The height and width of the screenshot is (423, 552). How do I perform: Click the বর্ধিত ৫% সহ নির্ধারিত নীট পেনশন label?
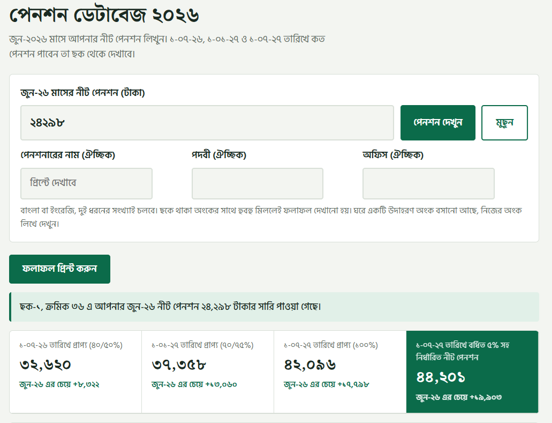tap(463, 351)
